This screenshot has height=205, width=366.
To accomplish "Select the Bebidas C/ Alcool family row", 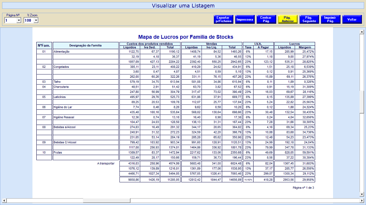I will [x=65, y=143].
